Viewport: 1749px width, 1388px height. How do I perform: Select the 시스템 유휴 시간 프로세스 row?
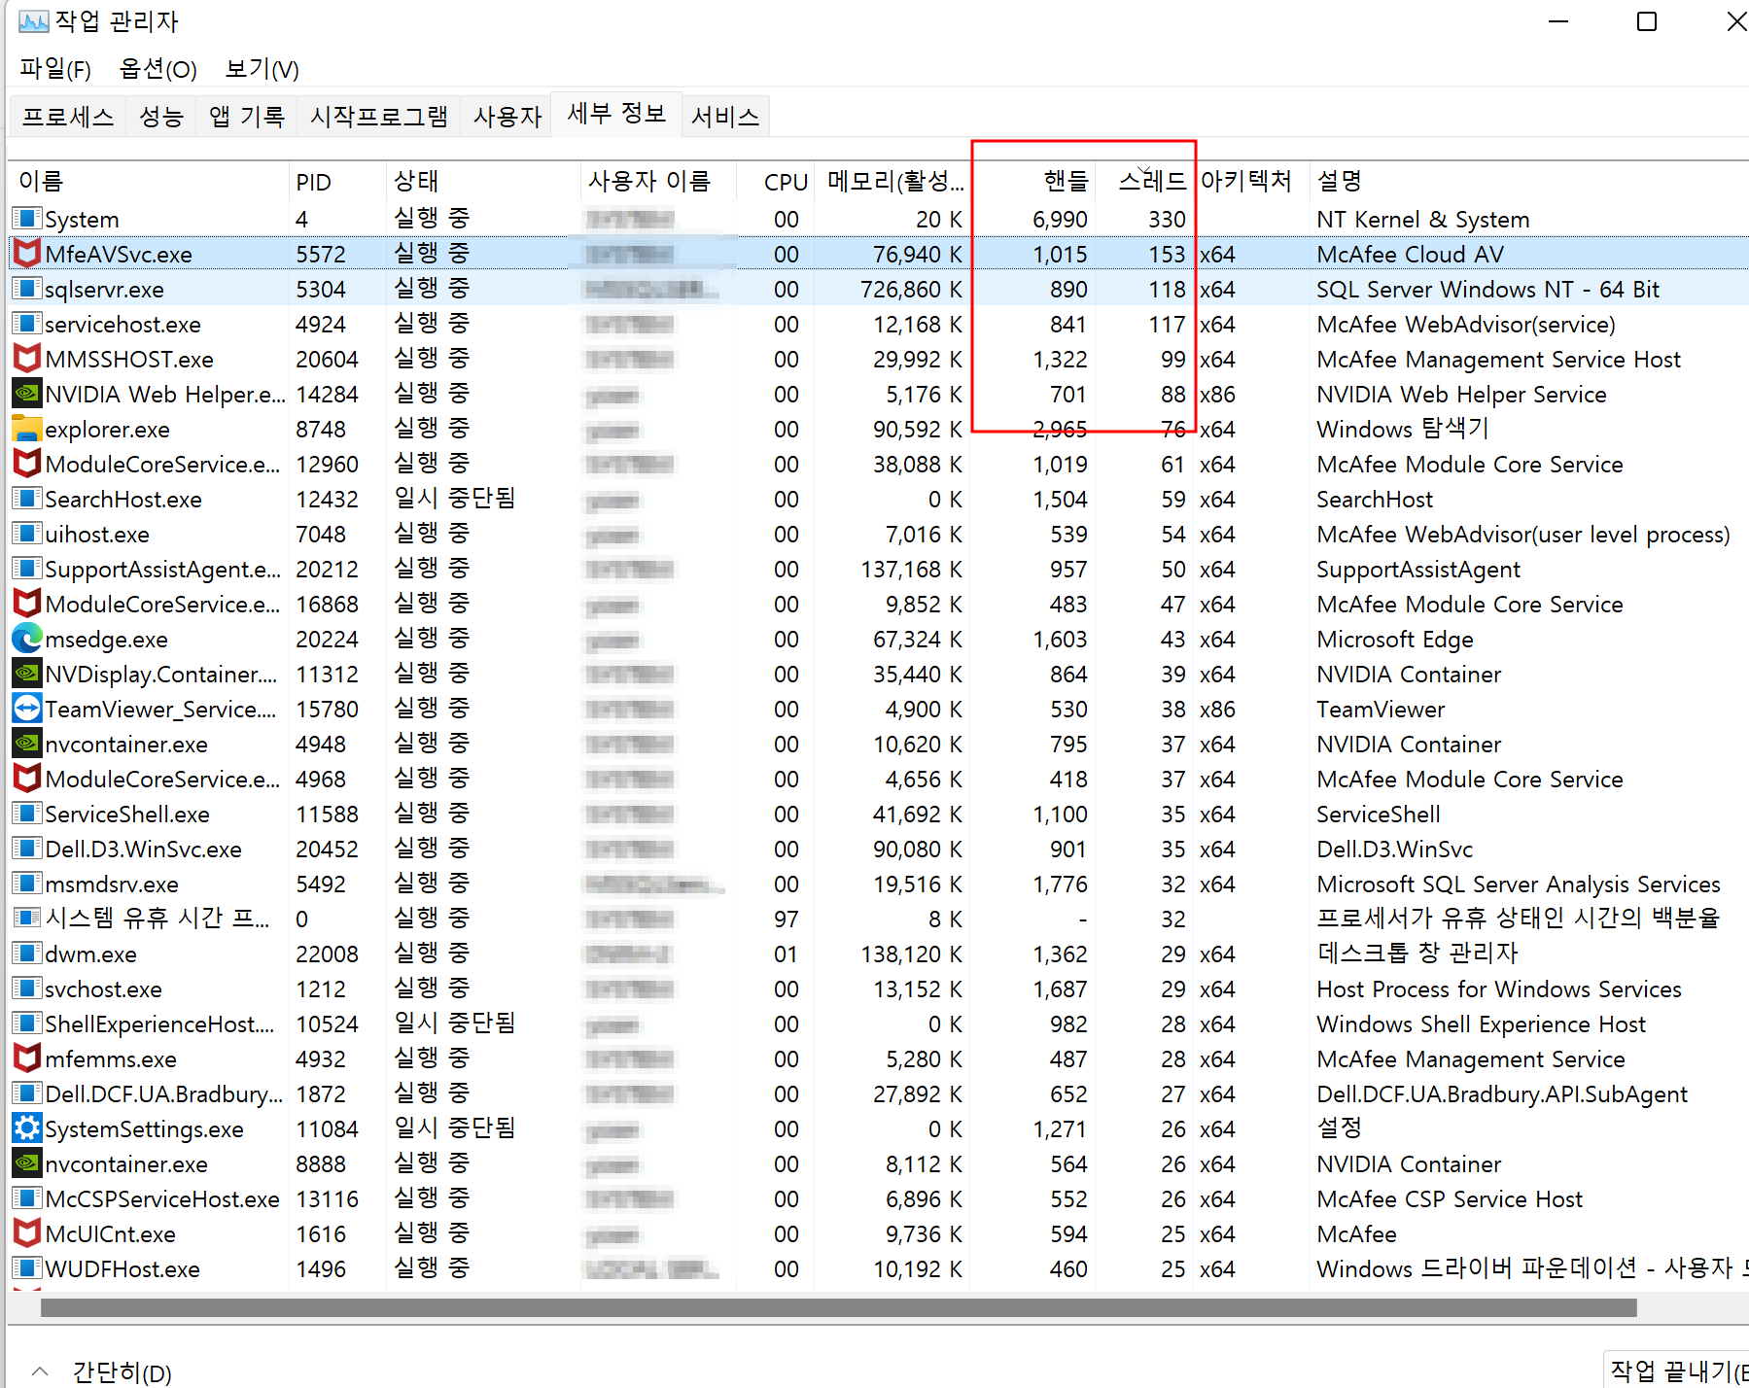(879, 919)
